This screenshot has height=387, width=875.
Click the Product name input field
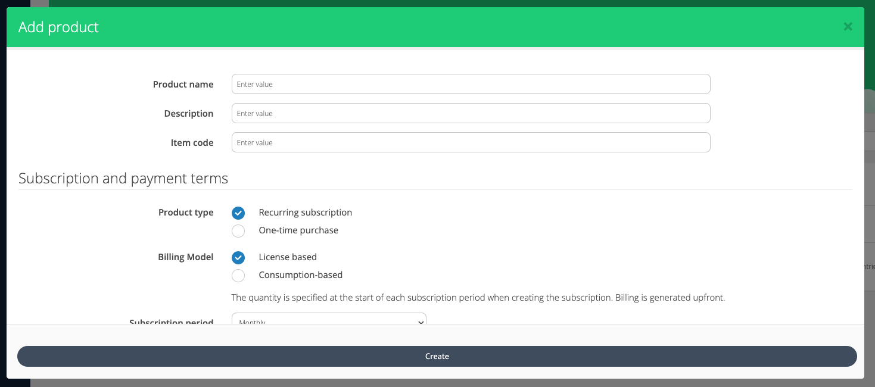(471, 84)
